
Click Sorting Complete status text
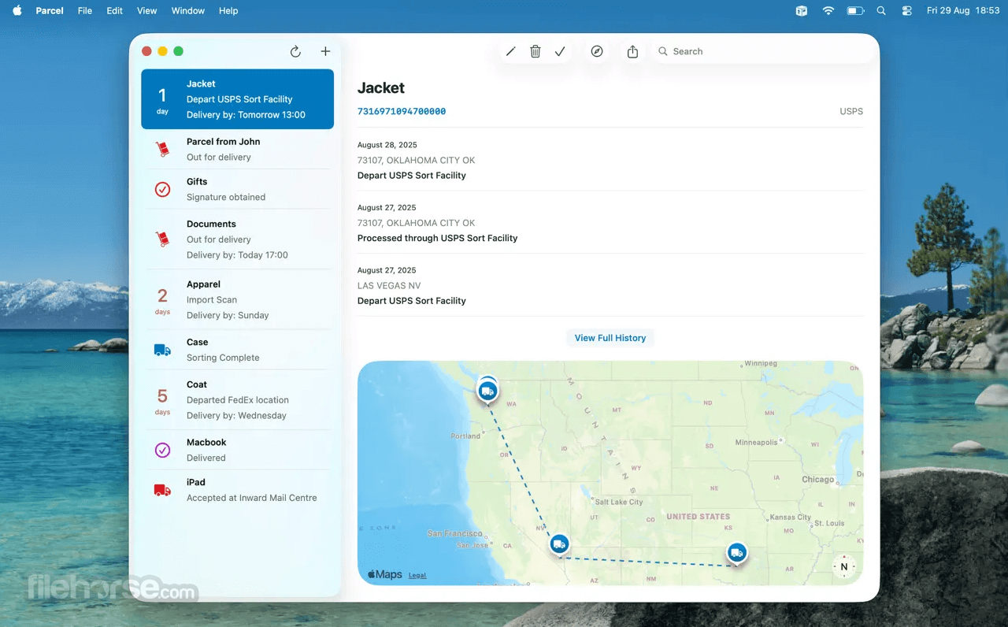223,358
